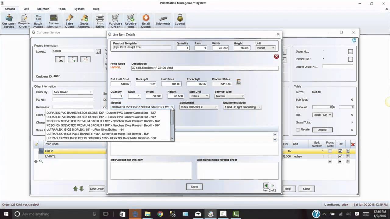Open the Unit dropdown in Product Template header
390x219 pixels.
pyautogui.click(x=266, y=48)
